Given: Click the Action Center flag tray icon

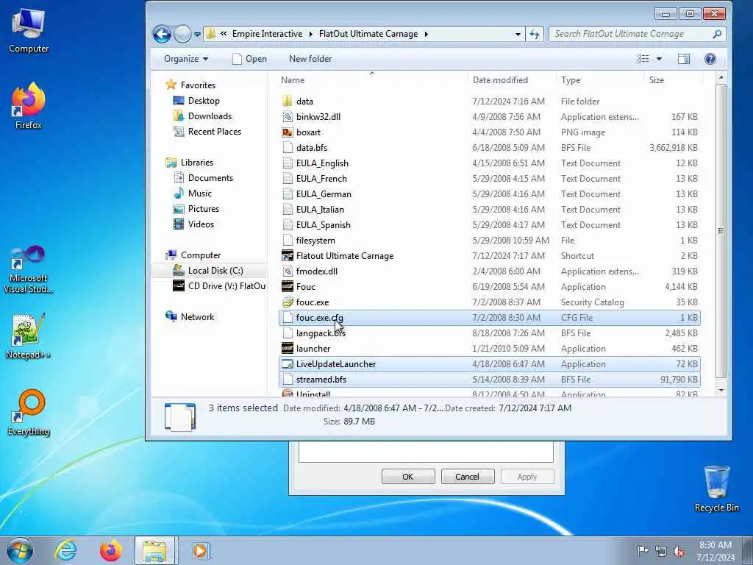Looking at the screenshot, I should pos(643,550).
